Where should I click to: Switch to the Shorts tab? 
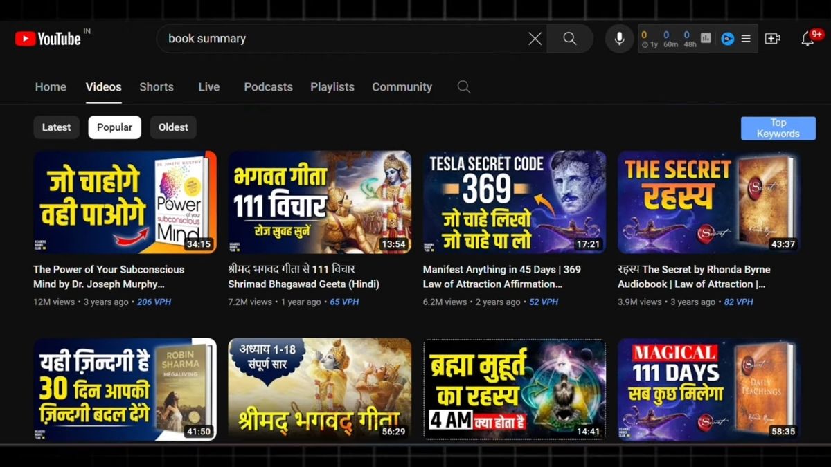157,86
